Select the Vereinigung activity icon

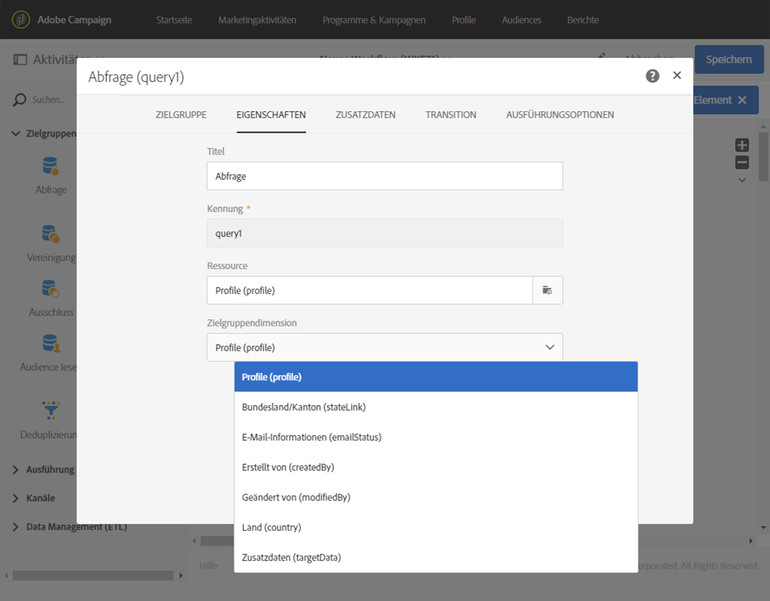coord(50,234)
